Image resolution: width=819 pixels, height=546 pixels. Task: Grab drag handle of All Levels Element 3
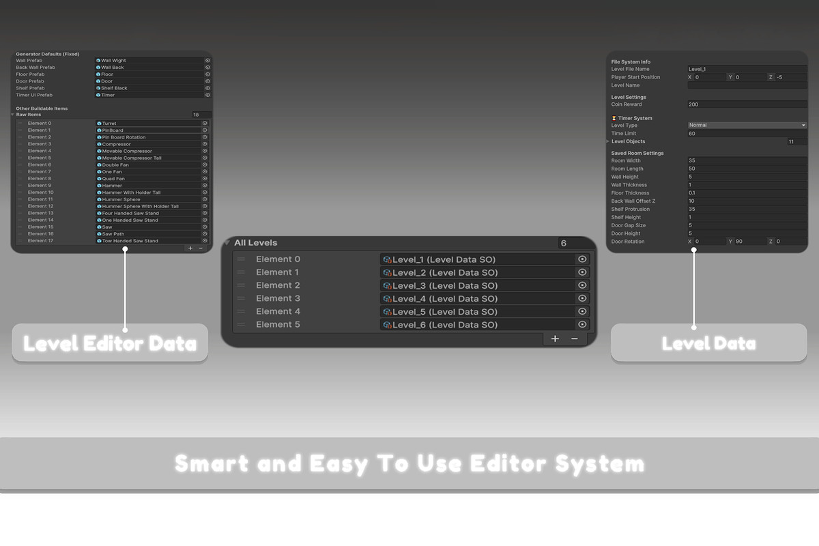[241, 298]
